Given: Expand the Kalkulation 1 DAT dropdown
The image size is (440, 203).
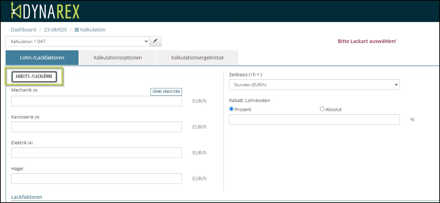Looking at the screenshot, I should [78, 41].
